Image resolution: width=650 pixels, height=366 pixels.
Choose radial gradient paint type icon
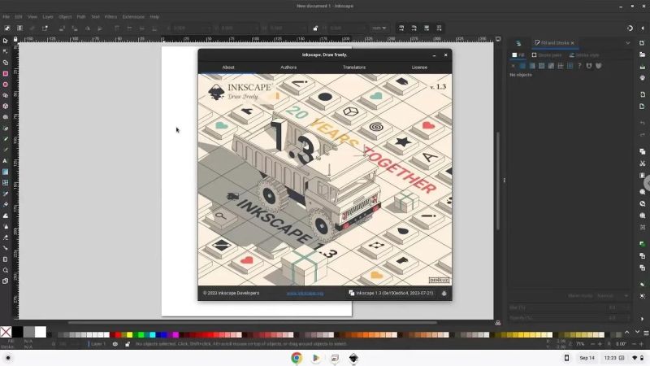pos(541,66)
